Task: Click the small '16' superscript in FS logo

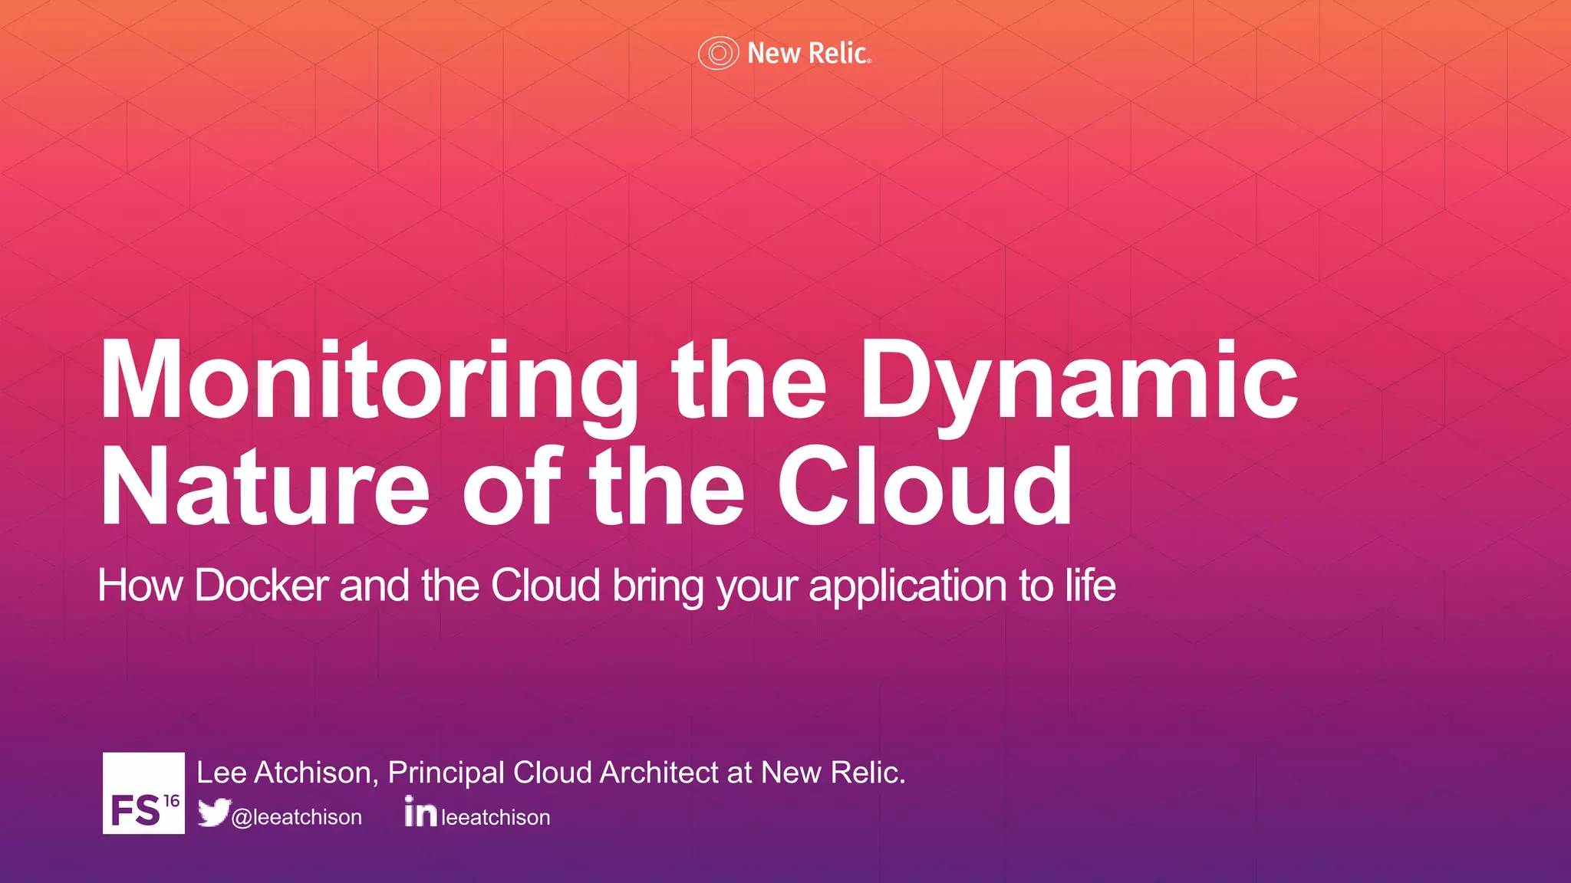Action: click(x=171, y=801)
